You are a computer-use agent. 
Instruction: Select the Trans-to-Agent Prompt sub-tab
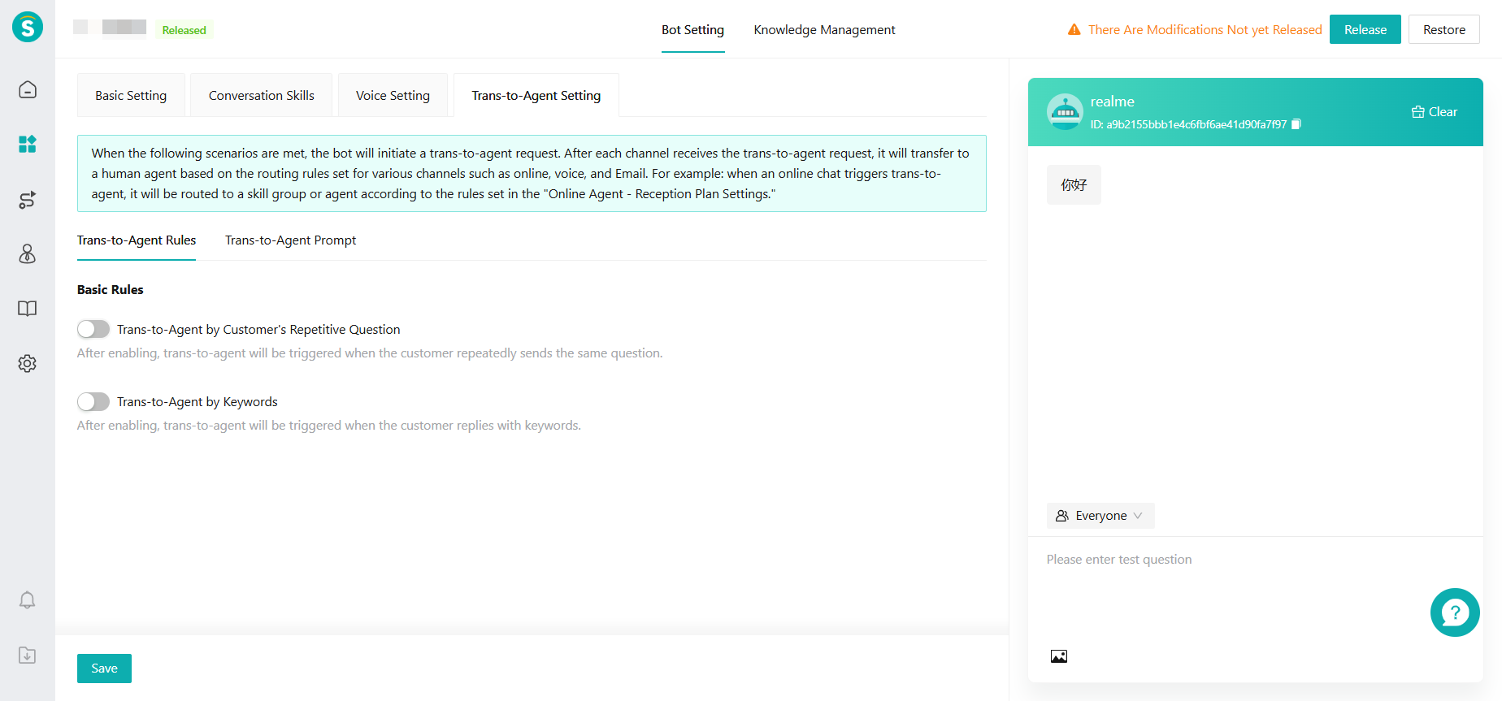(x=290, y=240)
